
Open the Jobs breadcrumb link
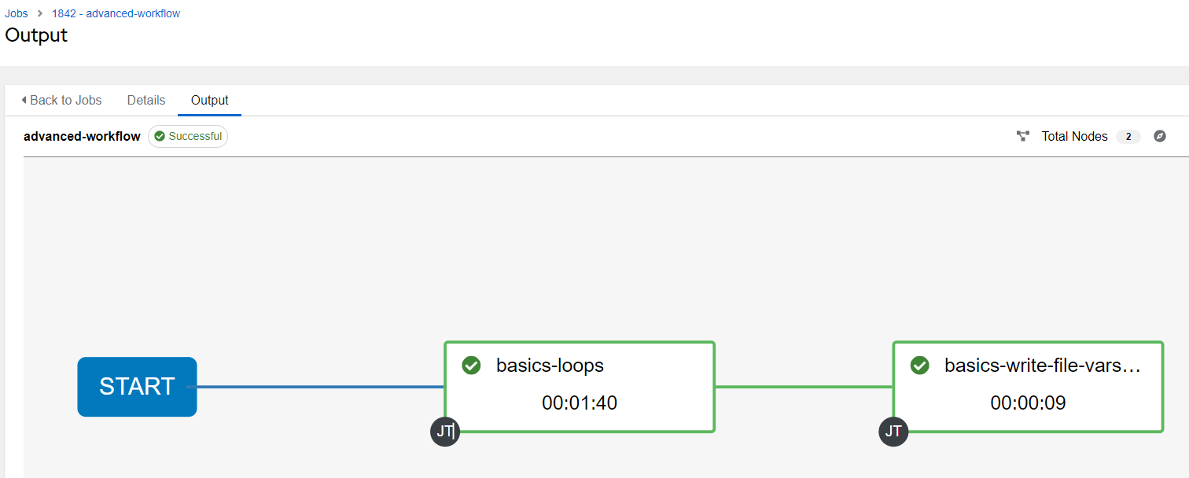point(17,13)
